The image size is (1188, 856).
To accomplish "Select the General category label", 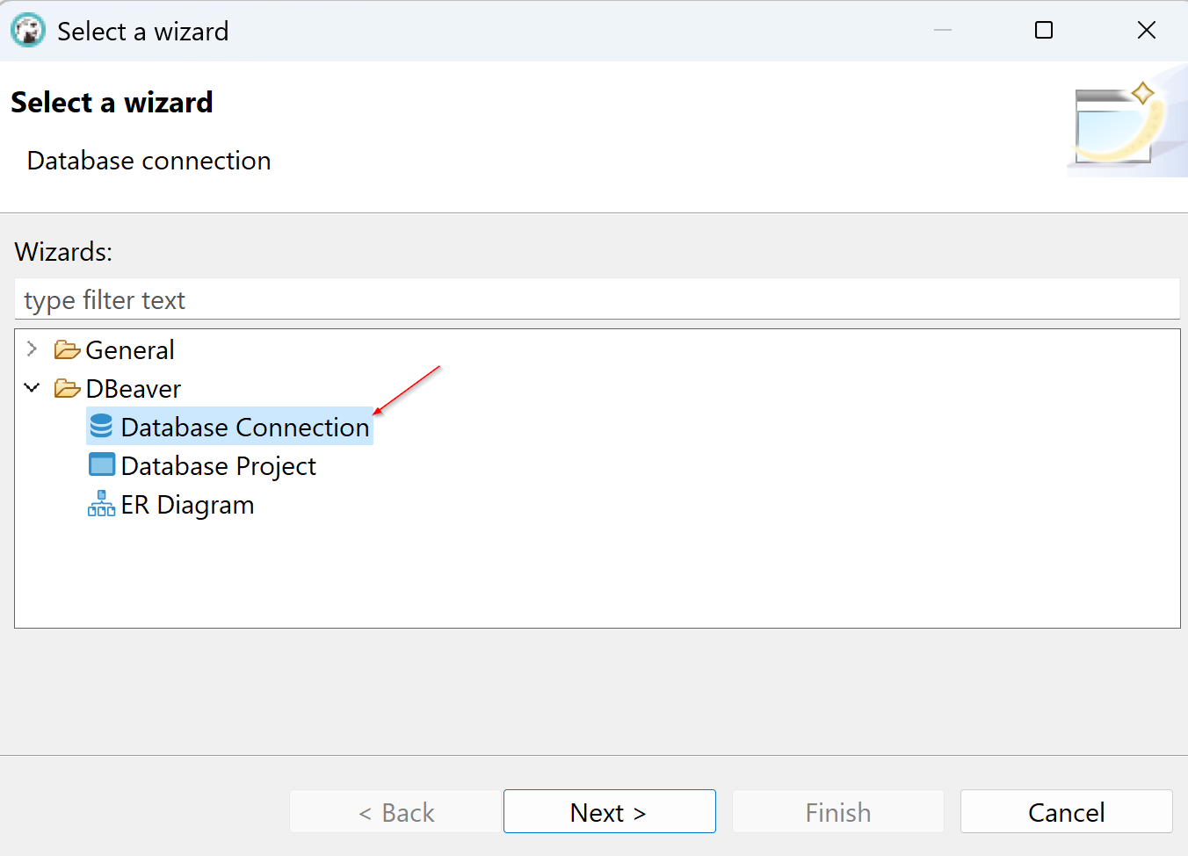I will click(x=130, y=350).
